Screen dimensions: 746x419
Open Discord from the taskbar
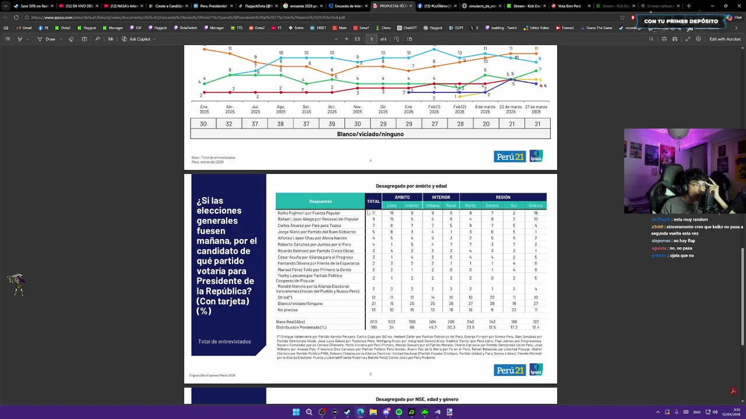[386, 412]
